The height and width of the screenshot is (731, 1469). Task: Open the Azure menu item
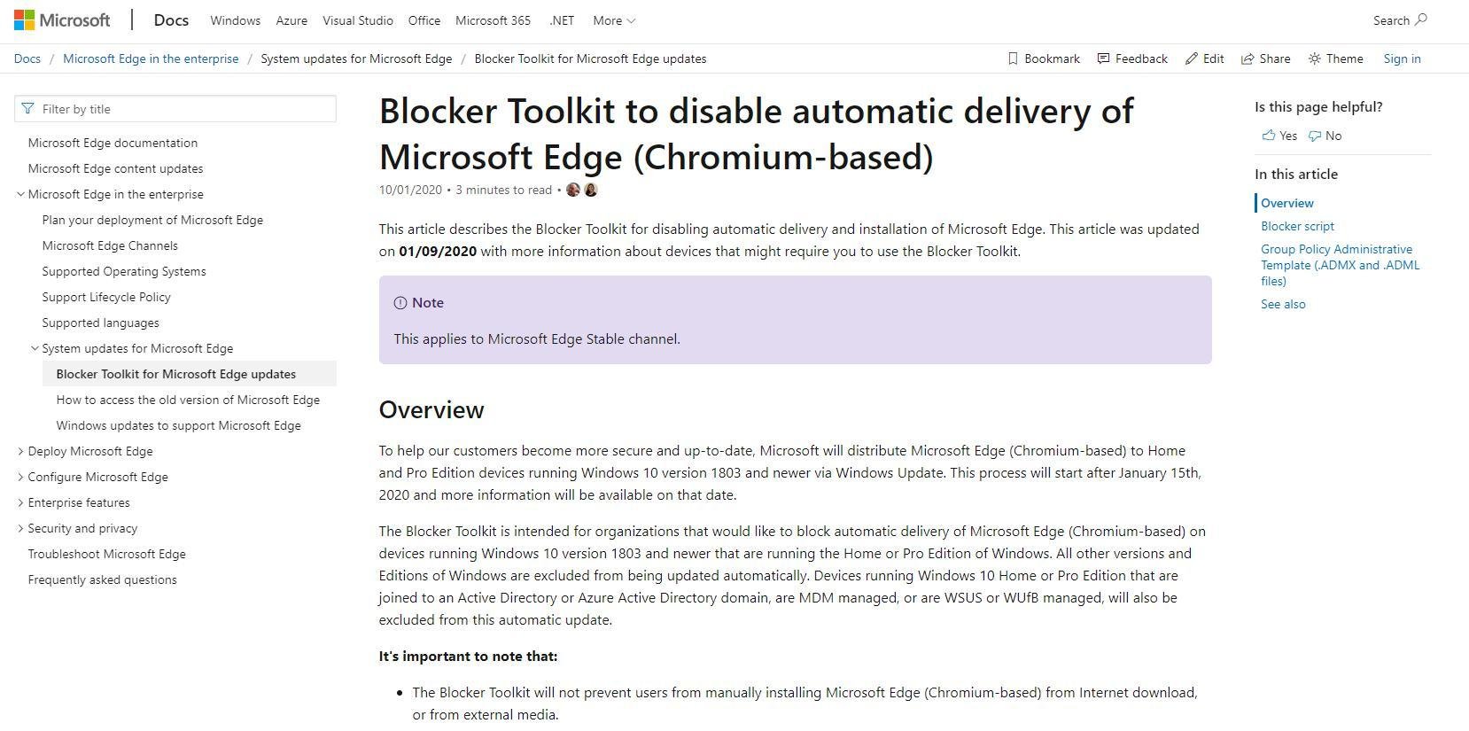click(x=291, y=20)
